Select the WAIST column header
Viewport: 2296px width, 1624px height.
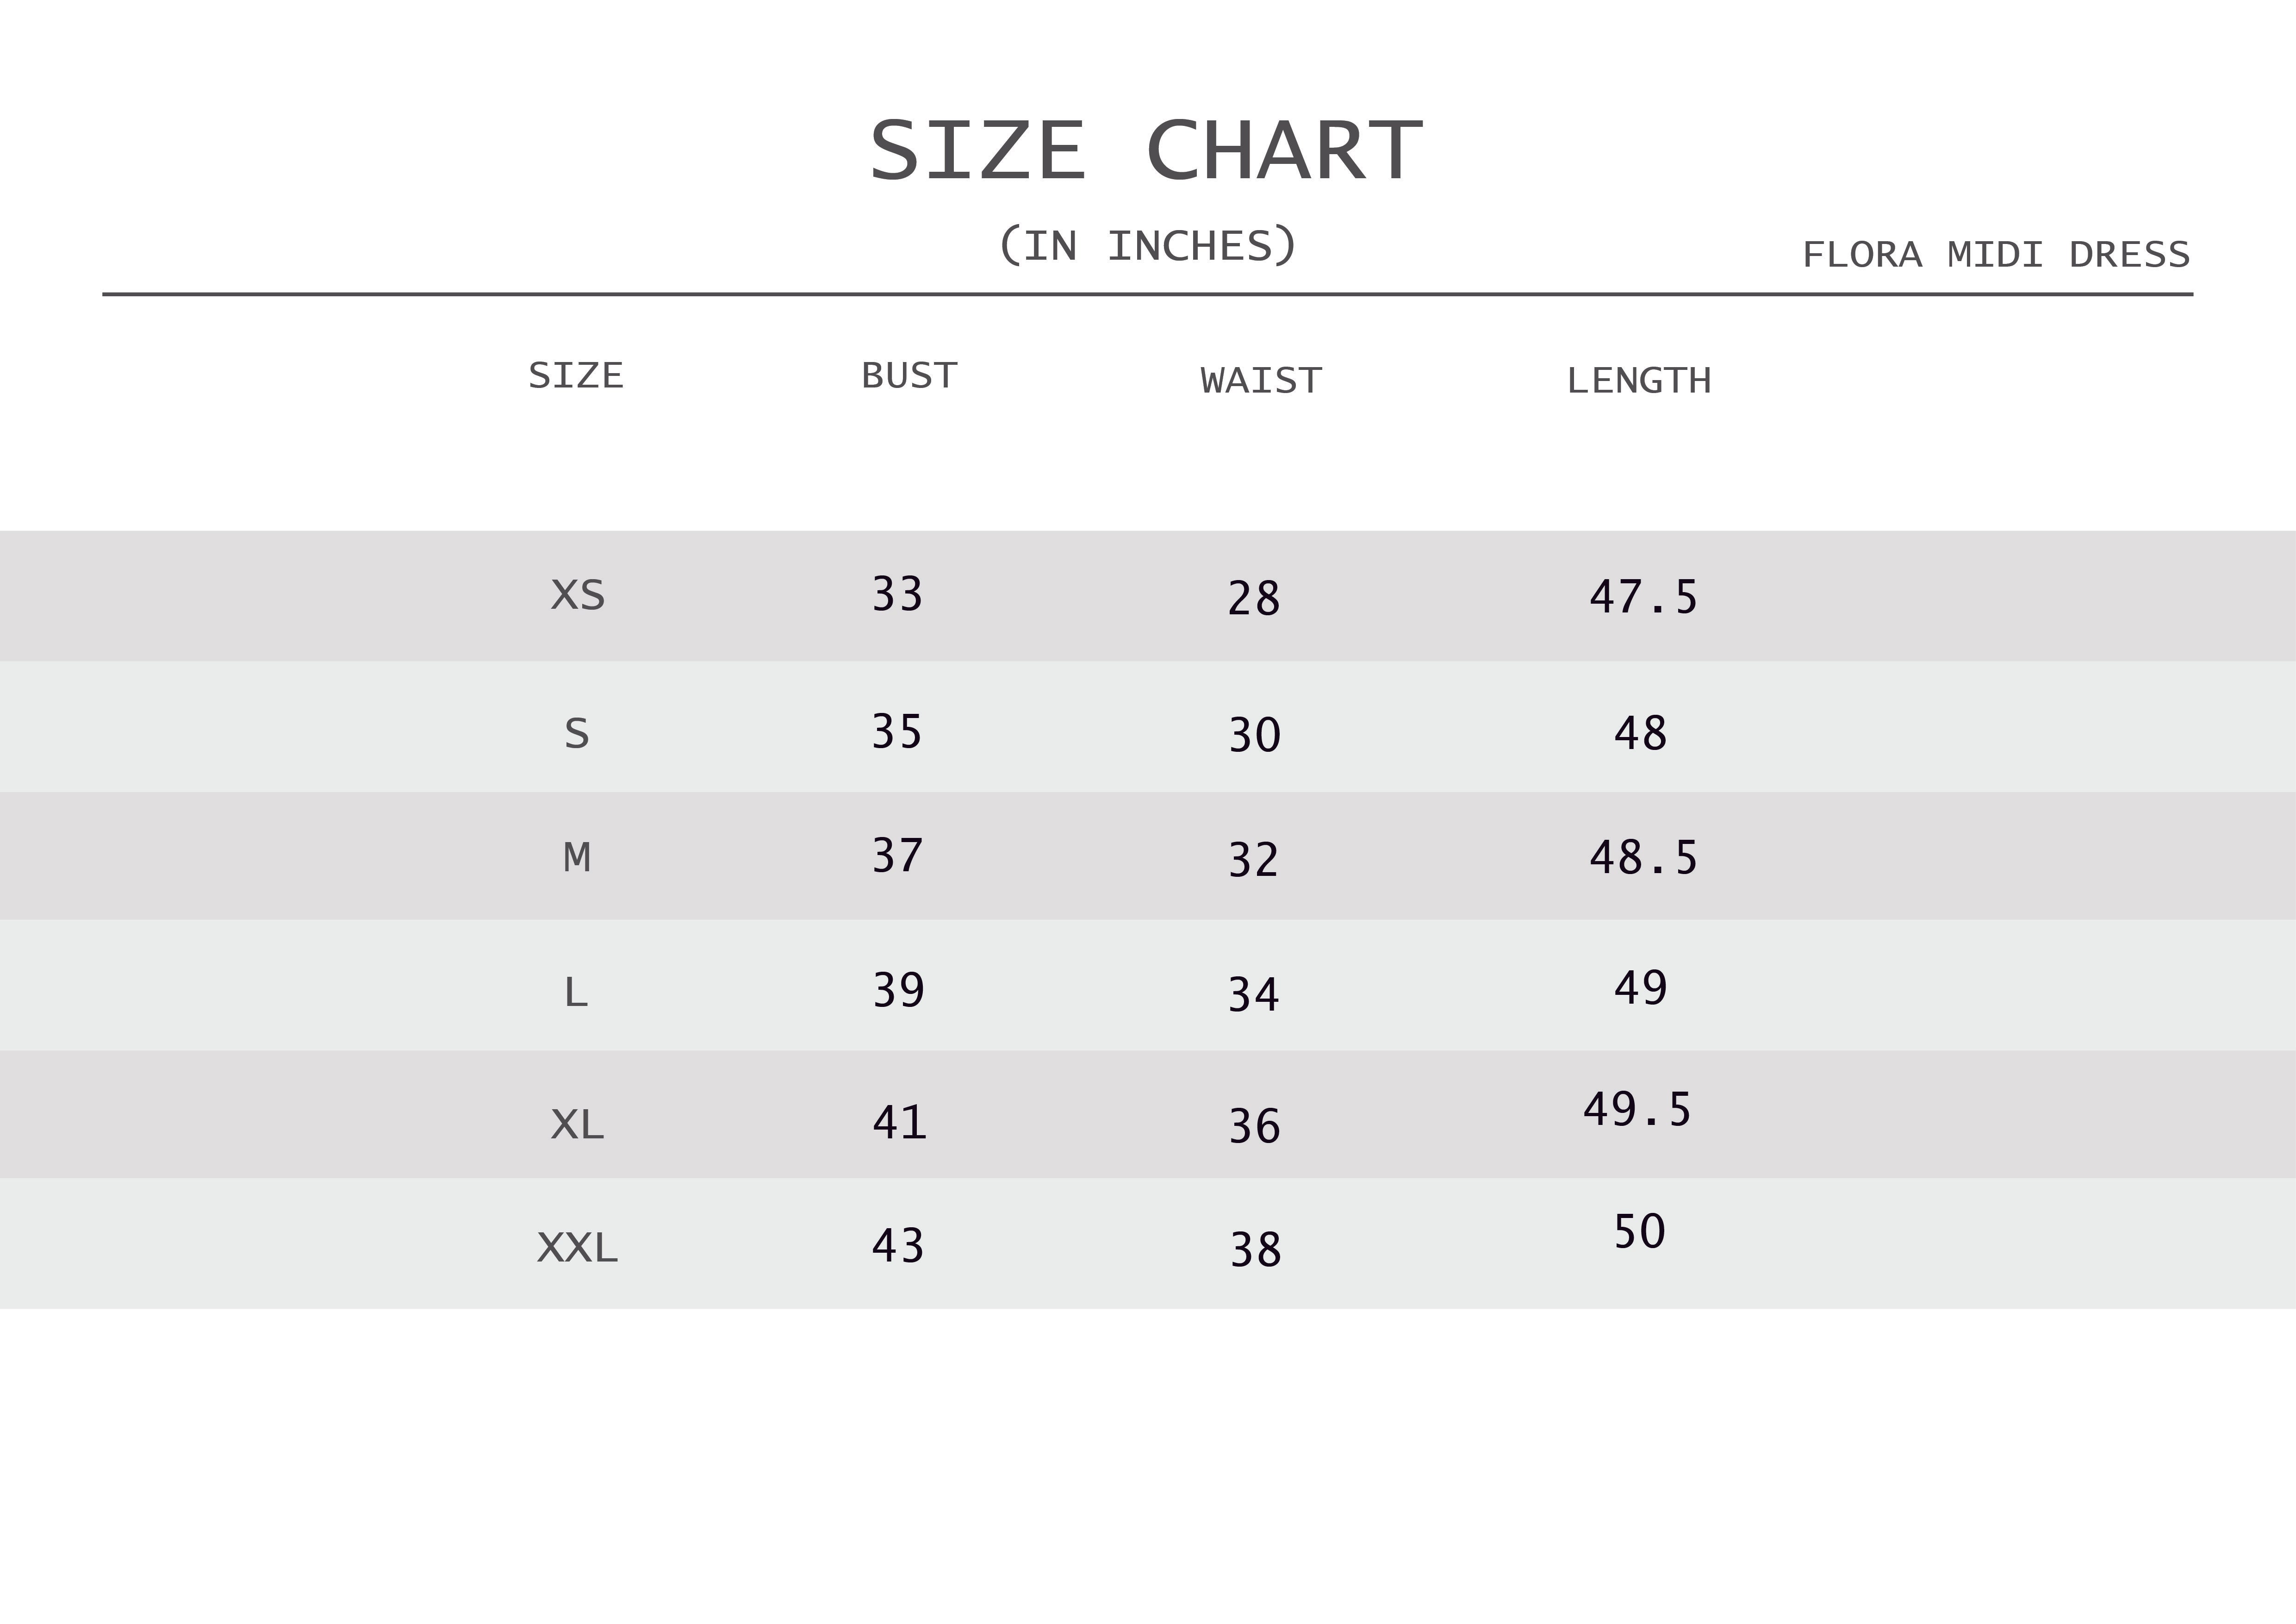(1261, 381)
